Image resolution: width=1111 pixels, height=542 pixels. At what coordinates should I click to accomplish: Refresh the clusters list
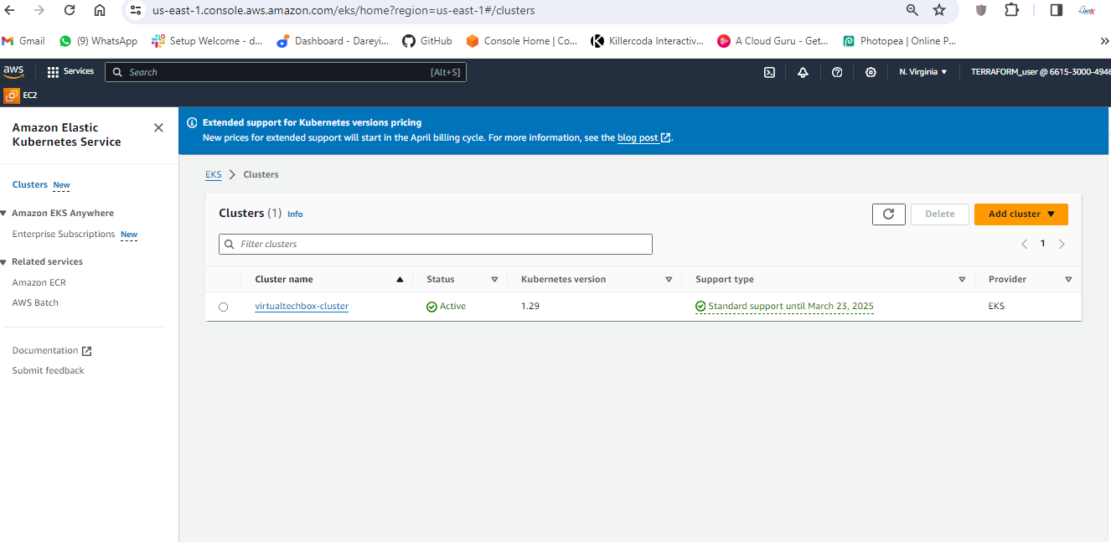pos(888,214)
